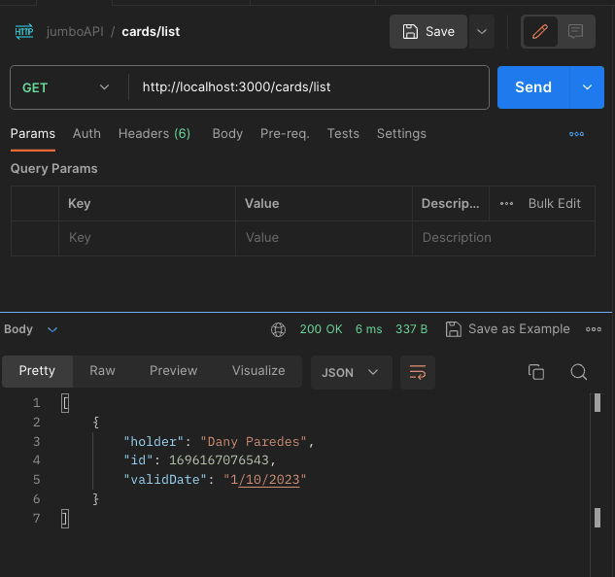Open request options three-dot menu
This screenshot has width=615, height=577.
576,134
